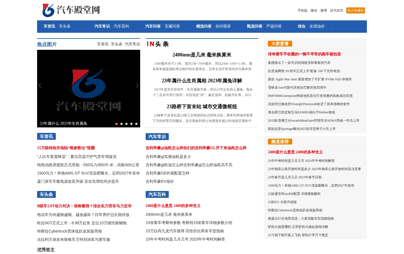Click the blue 汽车百科 section label
Viewport: 404px width, 254px height.
point(157,195)
